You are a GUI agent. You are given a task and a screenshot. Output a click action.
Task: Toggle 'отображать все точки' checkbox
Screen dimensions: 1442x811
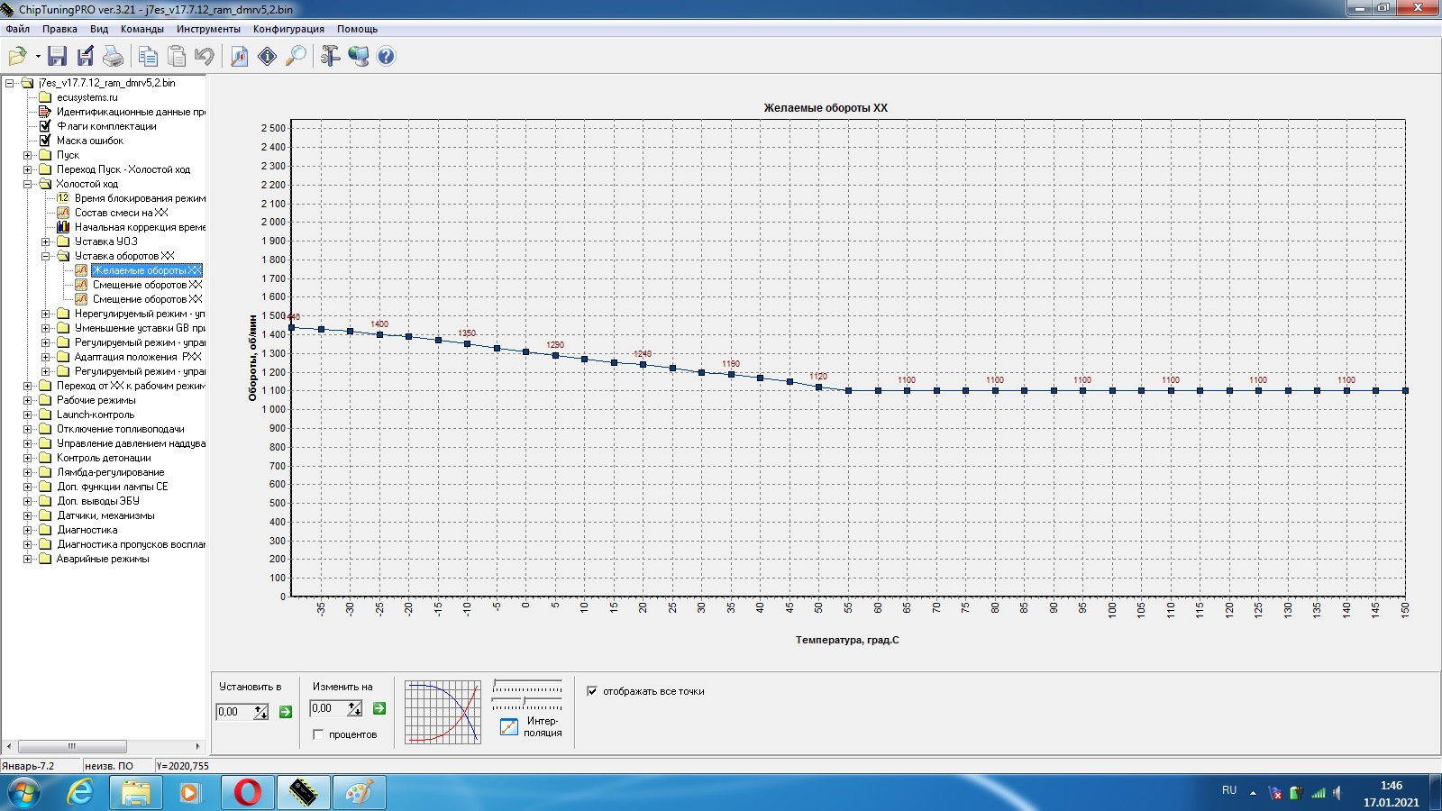coord(592,691)
